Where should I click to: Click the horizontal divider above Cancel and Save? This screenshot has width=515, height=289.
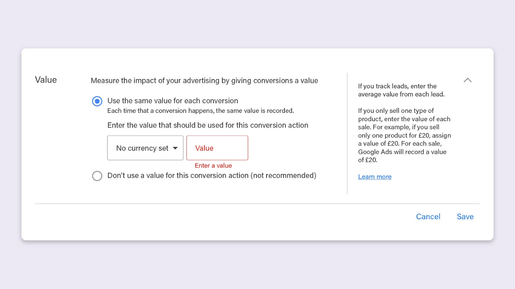point(257,204)
